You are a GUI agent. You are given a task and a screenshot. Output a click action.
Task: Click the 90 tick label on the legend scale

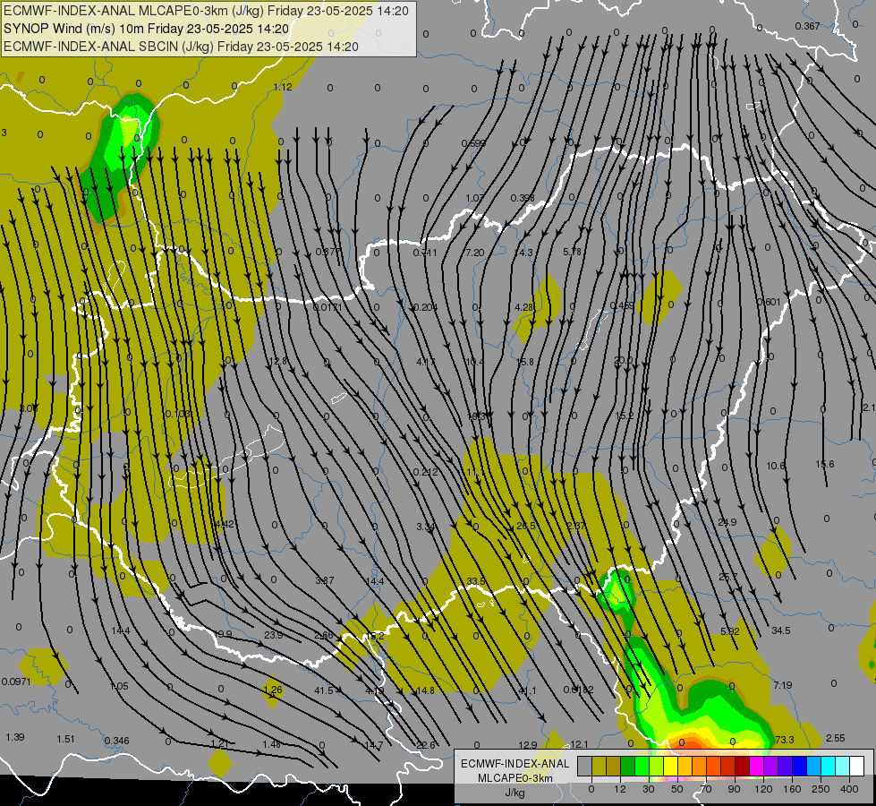[x=734, y=789]
